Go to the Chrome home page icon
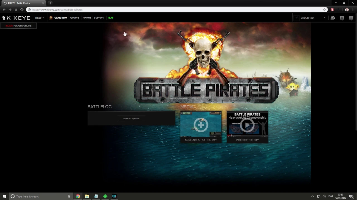This screenshot has width=357, height=200. (22, 10)
